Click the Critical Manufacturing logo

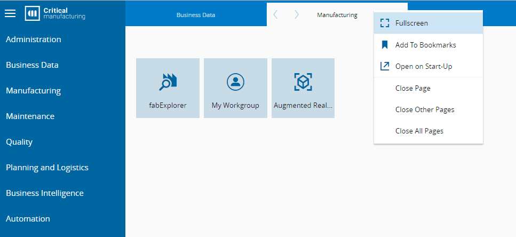coord(55,13)
